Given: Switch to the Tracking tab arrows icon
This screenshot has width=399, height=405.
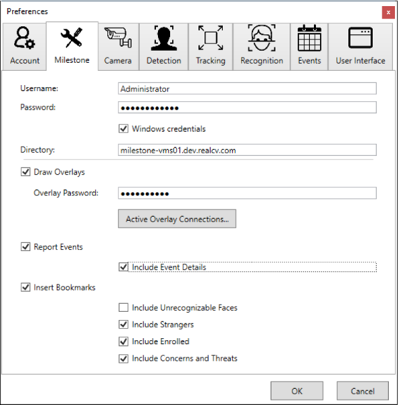Looking at the screenshot, I should point(211,38).
